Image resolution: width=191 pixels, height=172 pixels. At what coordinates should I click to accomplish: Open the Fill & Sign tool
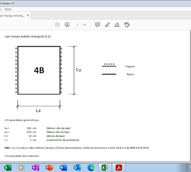click(117, 24)
